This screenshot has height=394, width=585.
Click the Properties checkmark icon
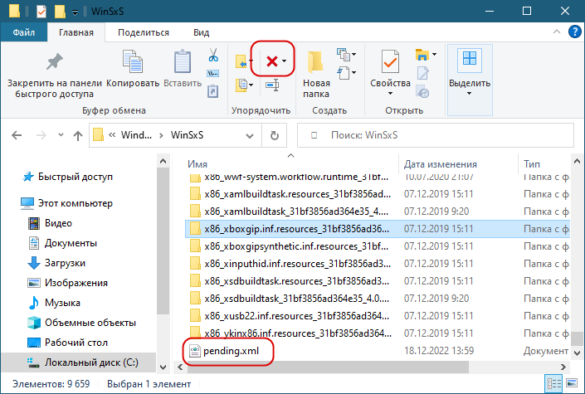point(390,61)
